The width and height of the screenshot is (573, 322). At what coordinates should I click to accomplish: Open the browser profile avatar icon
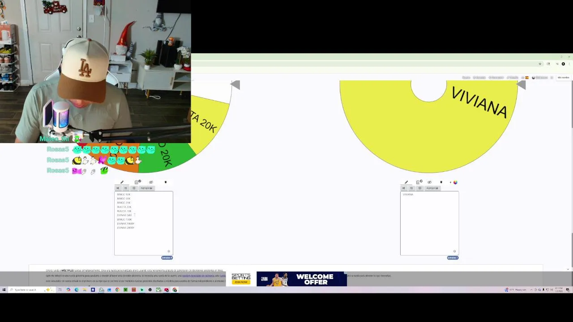[563, 64]
